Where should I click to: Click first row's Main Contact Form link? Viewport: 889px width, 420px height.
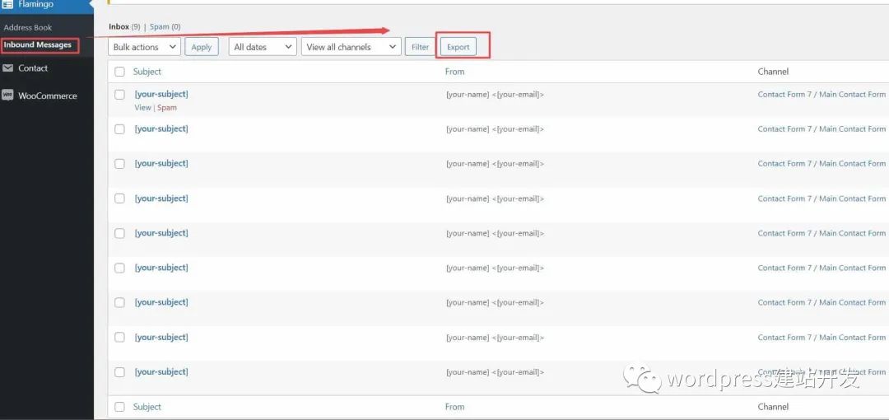point(852,94)
